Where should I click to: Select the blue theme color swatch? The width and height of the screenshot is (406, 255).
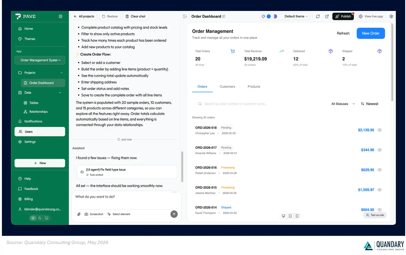tap(269, 16)
